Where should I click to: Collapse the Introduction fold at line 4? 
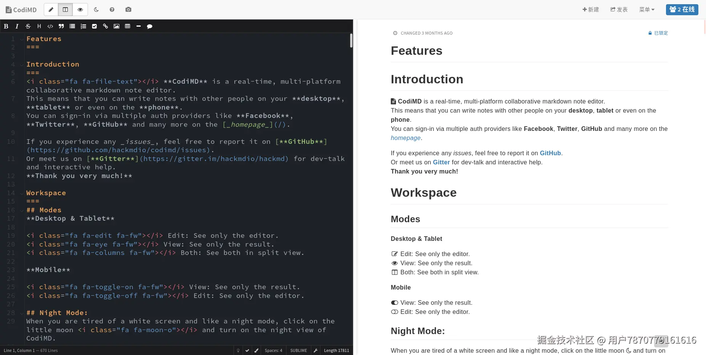click(22, 64)
